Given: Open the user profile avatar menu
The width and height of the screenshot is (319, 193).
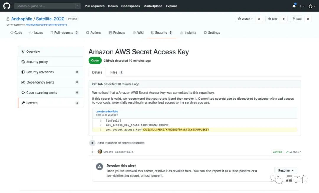Looking at the screenshot, I should tap(312, 6).
